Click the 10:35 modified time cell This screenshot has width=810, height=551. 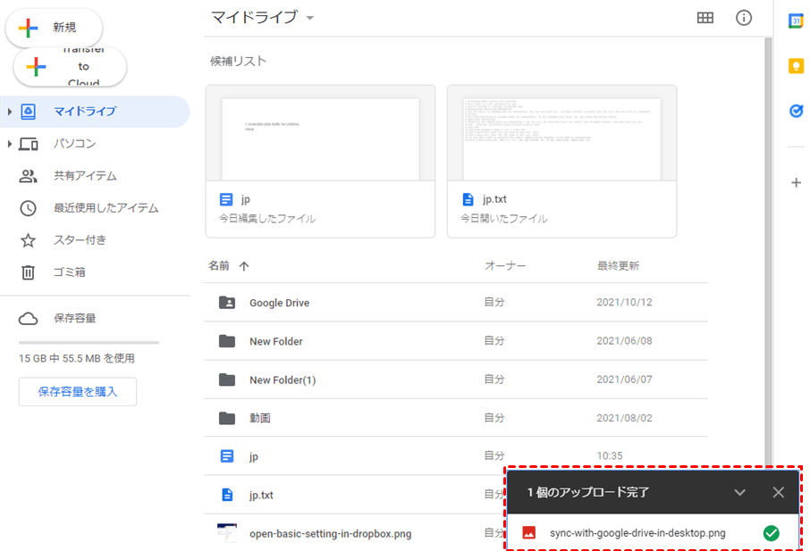610,456
